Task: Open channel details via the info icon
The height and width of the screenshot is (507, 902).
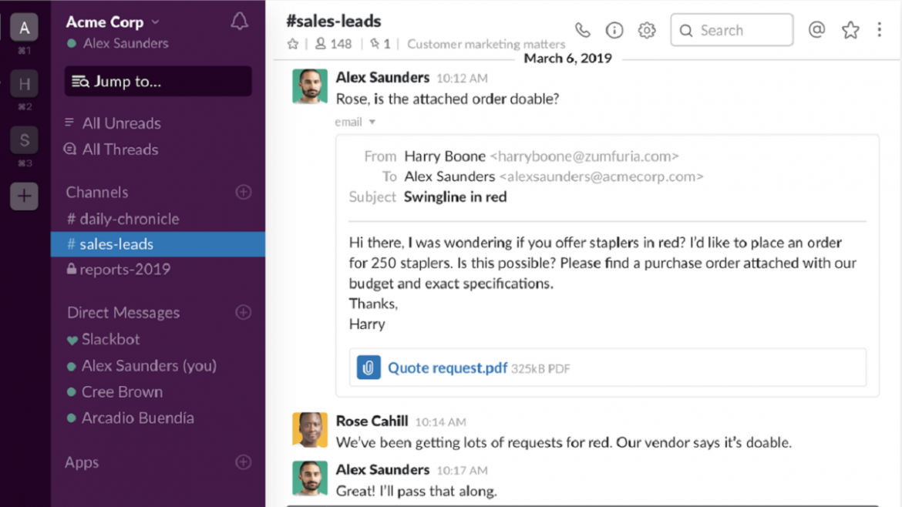Action: (614, 29)
